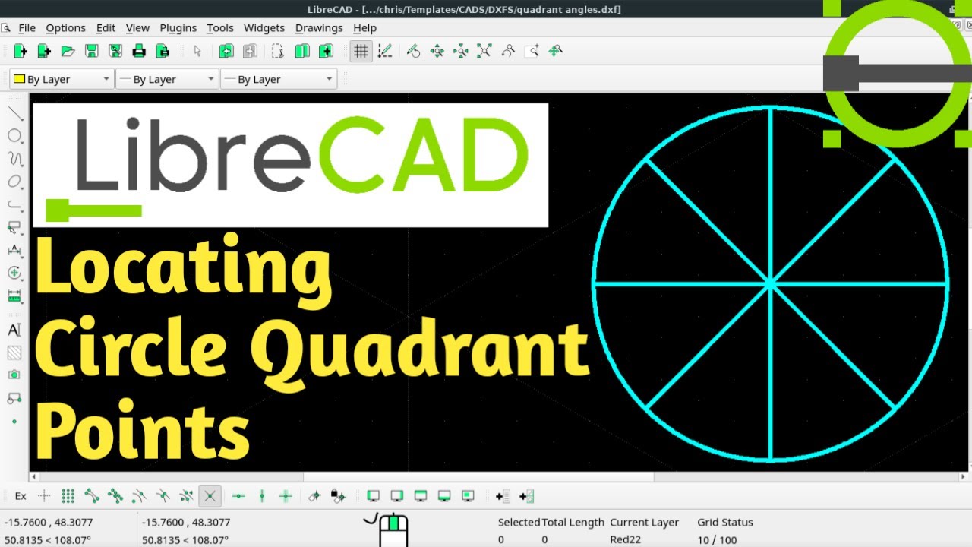Open the View menu
Screen dimensions: 972x547
(x=137, y=28)
